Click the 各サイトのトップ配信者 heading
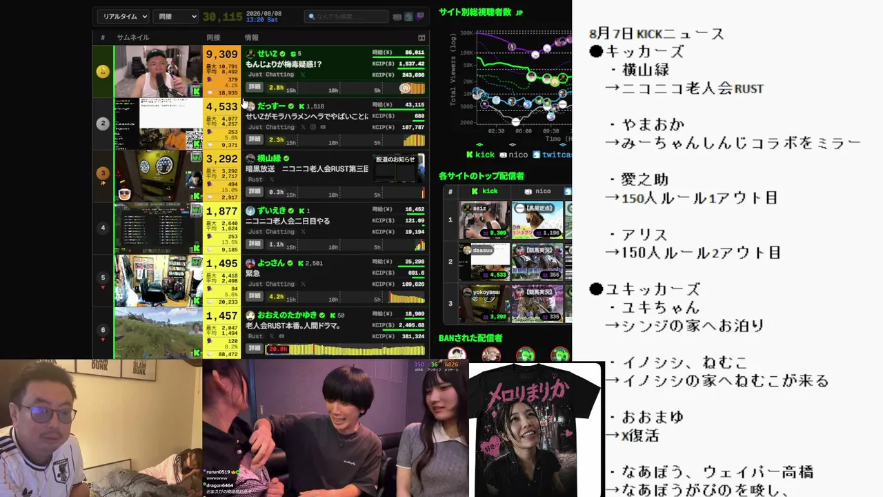Viewport: 883px width, 497px height. click(x=482, y=176)
